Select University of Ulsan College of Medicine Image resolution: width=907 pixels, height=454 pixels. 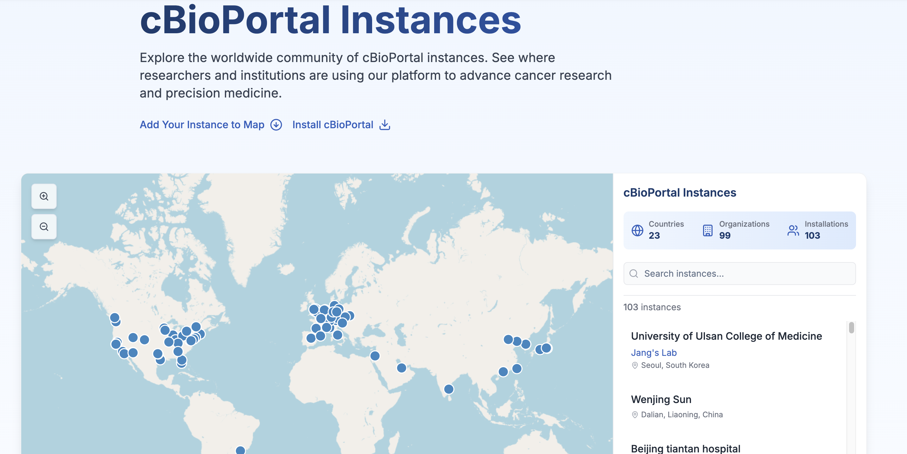point(726,336)
